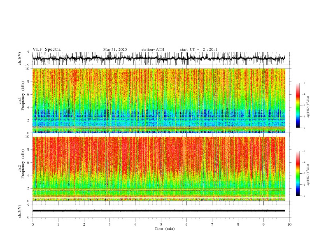Click the "ch.3(V)" axis label
This screenshot has width=326, height=252.
20,211
